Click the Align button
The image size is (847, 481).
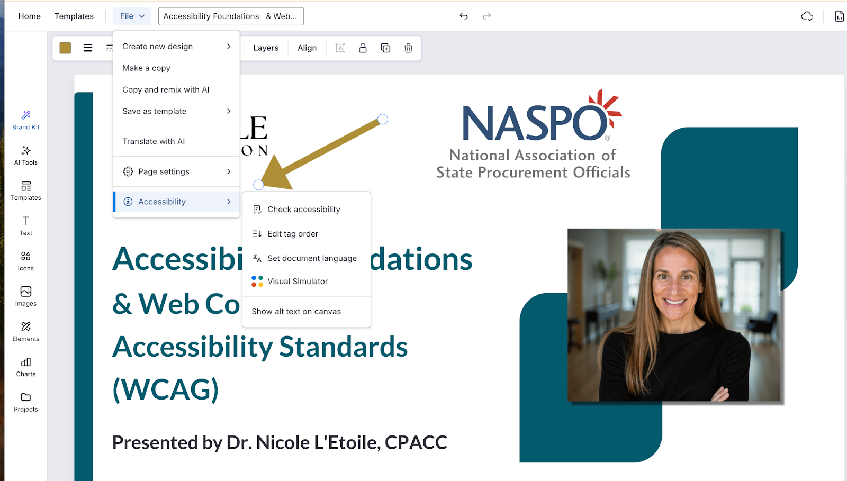[x=307, y=48]
